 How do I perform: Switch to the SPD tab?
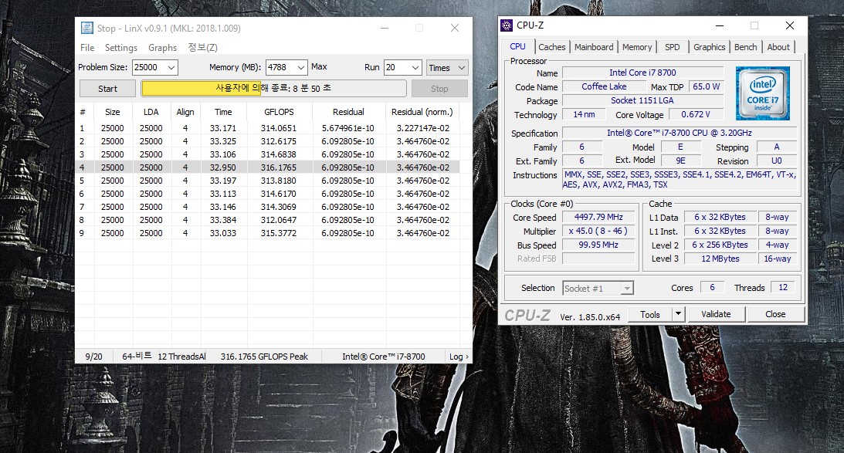pyautogui.click(x=672, y=47)
